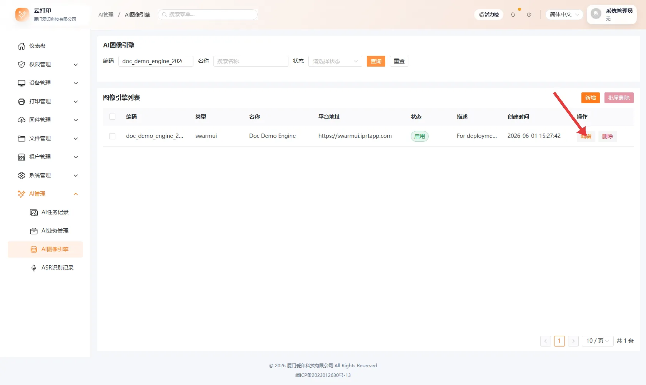Click the 文件管理 folder icon
This screenshot has height=385, width=646.
(22, 139)
